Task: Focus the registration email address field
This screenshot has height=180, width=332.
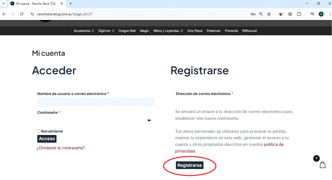Action: pos(234,102)
